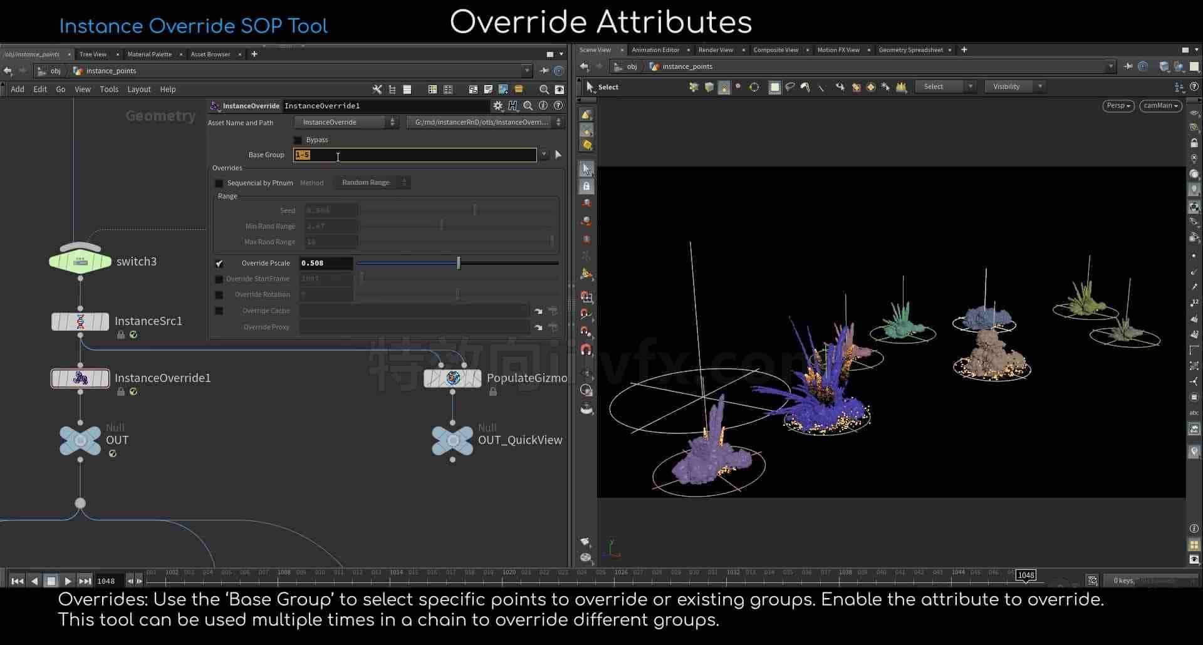Screen dimensions: 1203x645
Task: Open the Visibility dropdown in viewport toolbar
Action: click(x=1015, y=87)
